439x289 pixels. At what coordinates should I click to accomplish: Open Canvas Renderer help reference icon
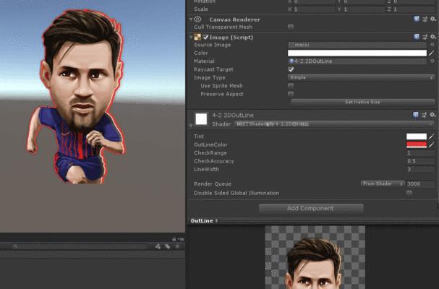coord(417,19)
